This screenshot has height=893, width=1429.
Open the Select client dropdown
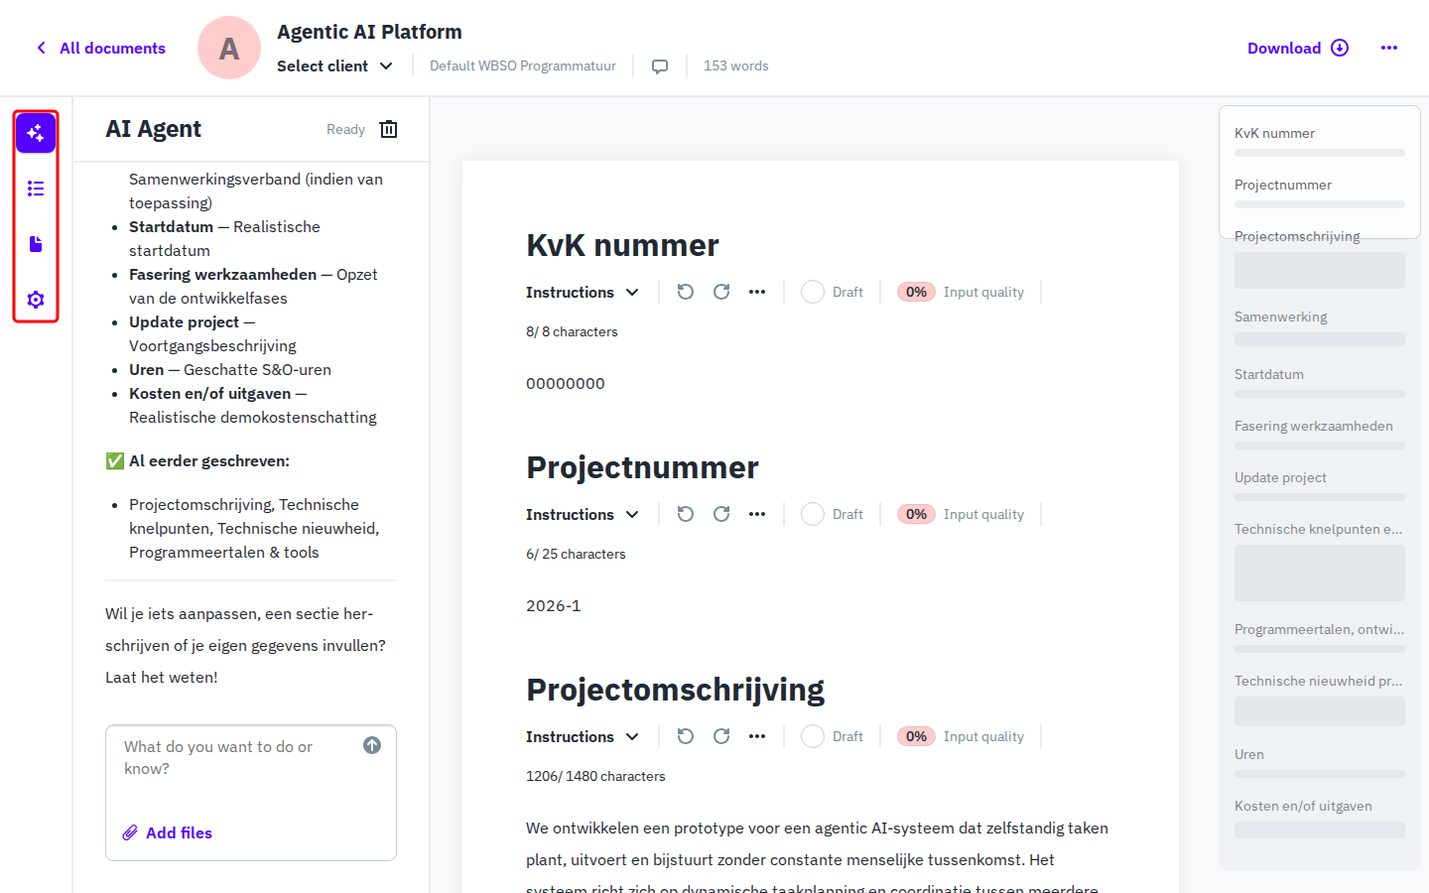(x=335, y=66)
